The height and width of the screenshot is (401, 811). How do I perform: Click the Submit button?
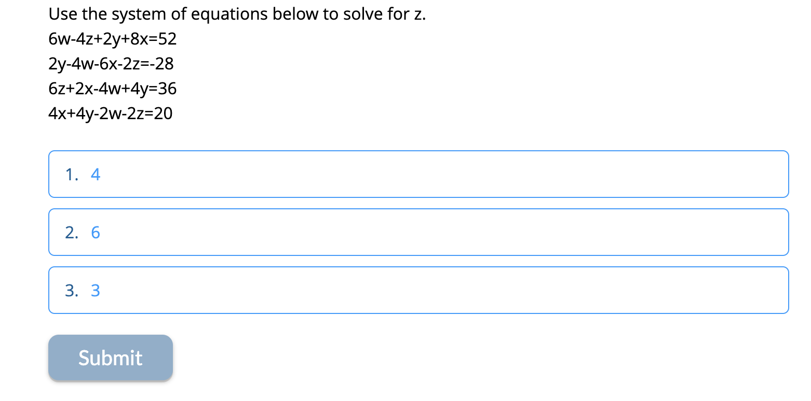[110, 357]
